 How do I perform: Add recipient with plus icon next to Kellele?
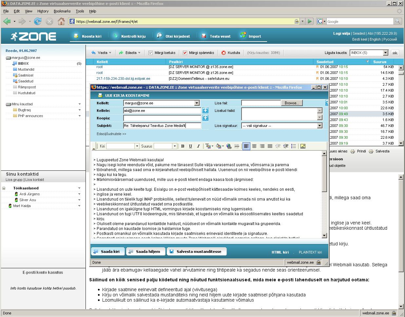pos(205,111)
